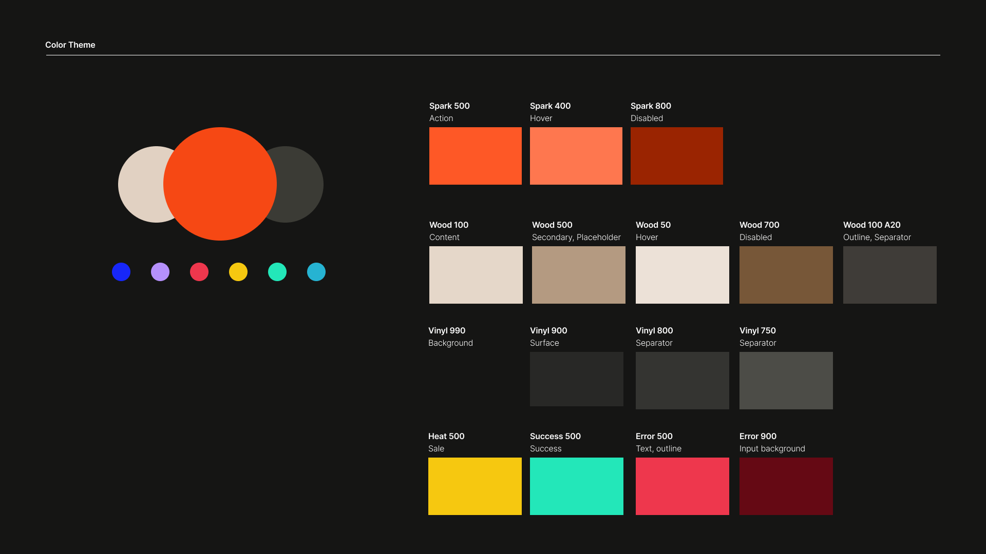Click the small cyan blue dot

point(316,272)
